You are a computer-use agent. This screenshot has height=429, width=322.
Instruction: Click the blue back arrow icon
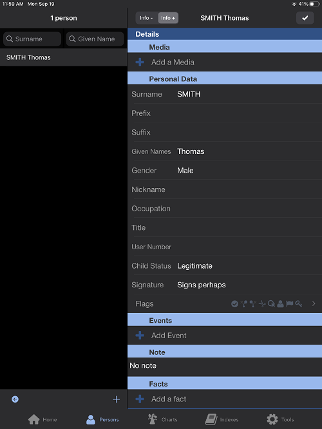click(x=15, y=399)
